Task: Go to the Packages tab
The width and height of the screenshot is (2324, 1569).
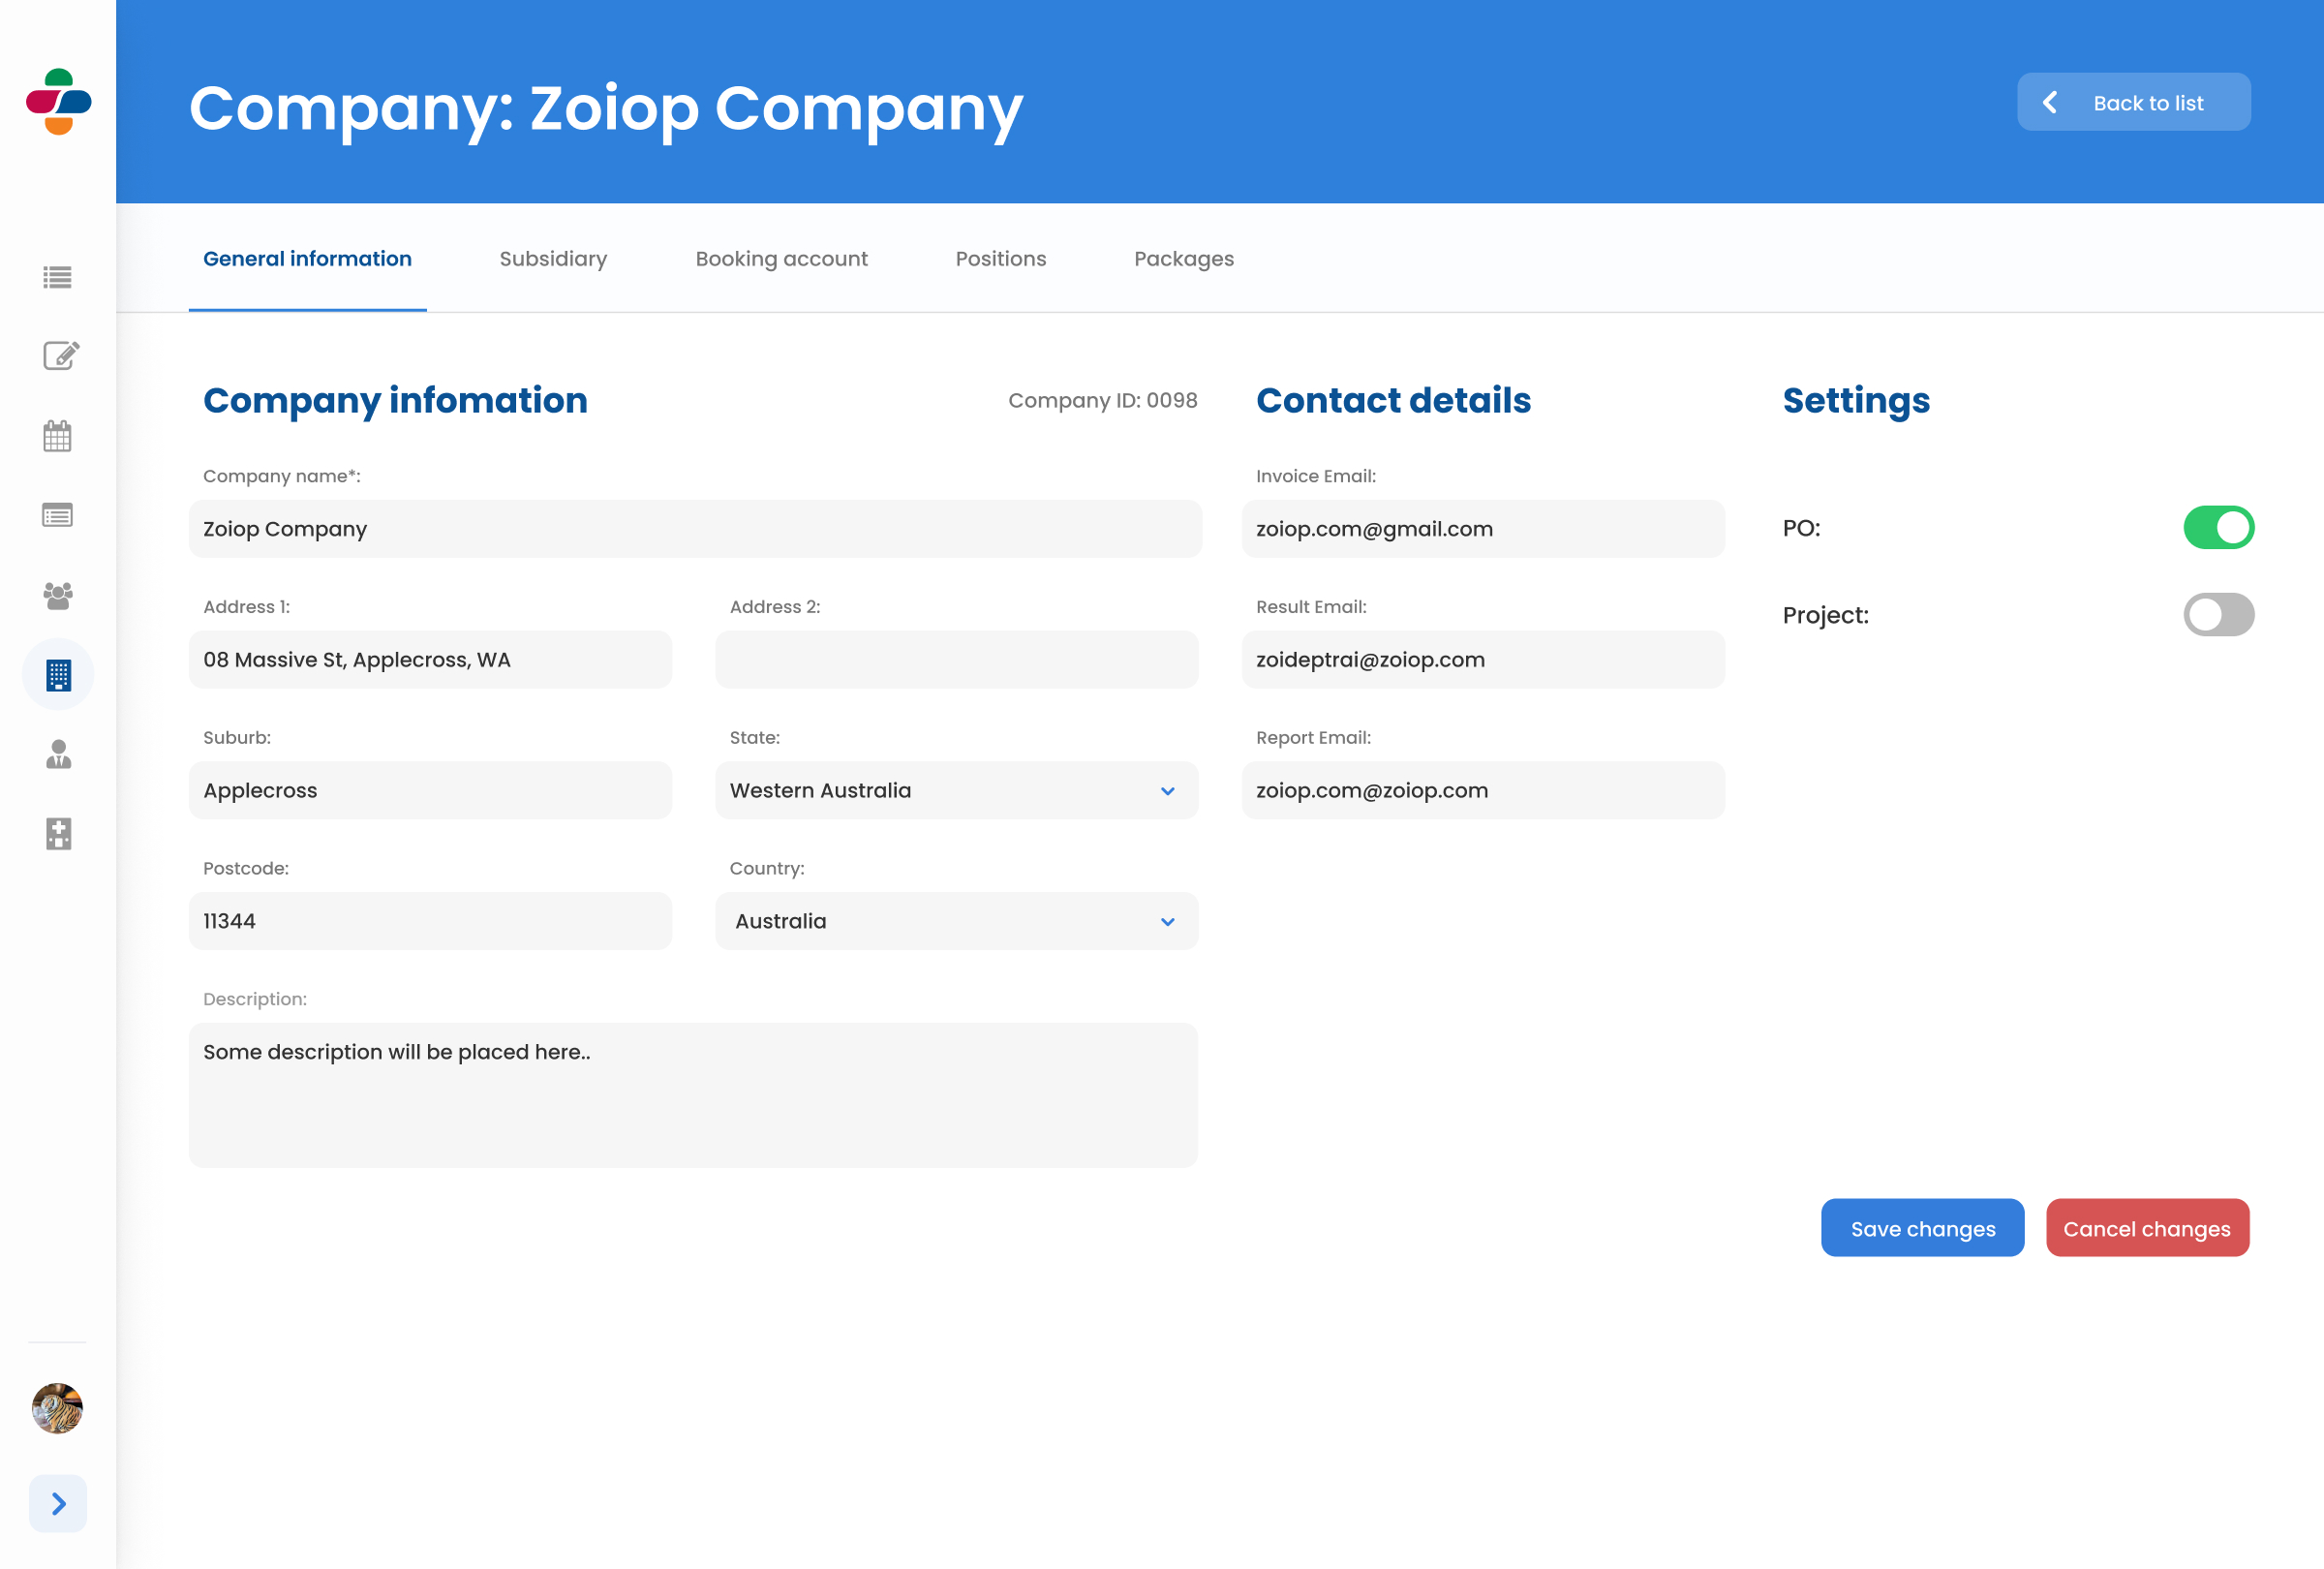Action: pos(1183,259)
